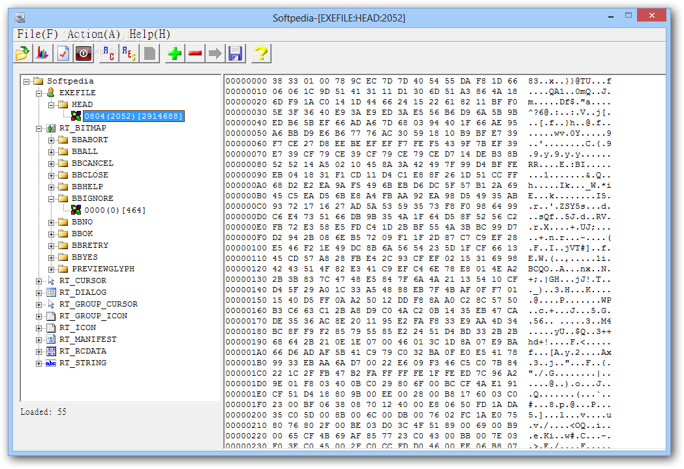Click the open file folder toolbar icon
Image resolution: width=684 pixels, height=469 pixels.
pyautogui.click(x=22, y=53)
